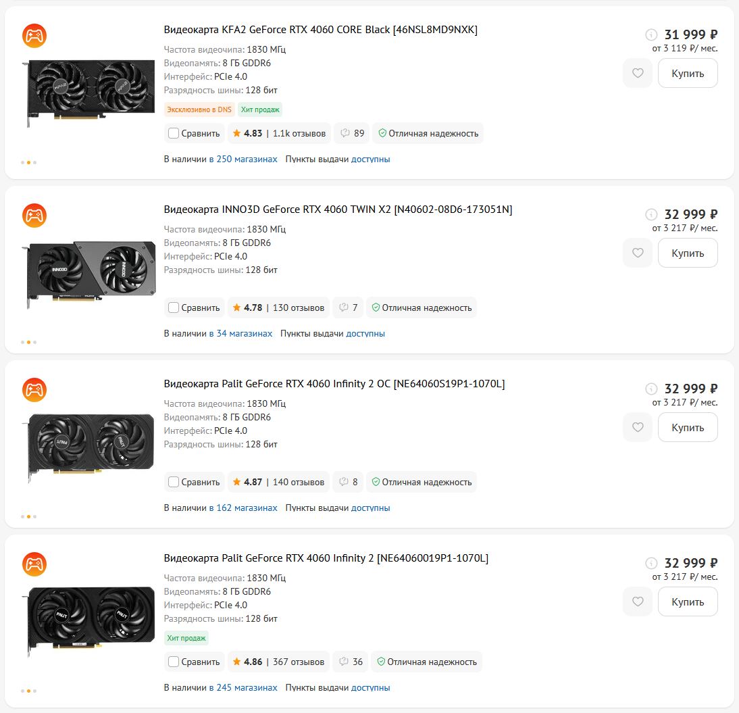Click image carousel dots under KFA2 photo
The height and width of the screenshot is (713, 739).
pyautogui.click(x=28, y=163)
